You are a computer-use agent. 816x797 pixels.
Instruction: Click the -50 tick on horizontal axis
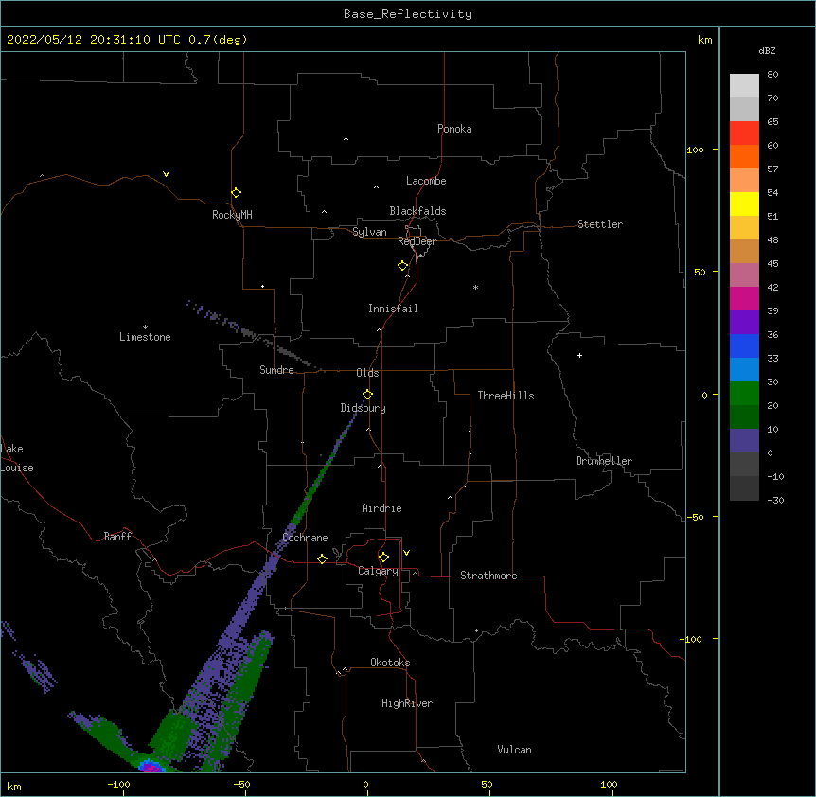point(241,784)
